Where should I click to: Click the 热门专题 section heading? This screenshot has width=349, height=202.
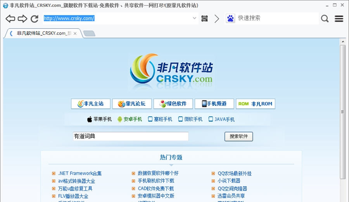point(171,157)
